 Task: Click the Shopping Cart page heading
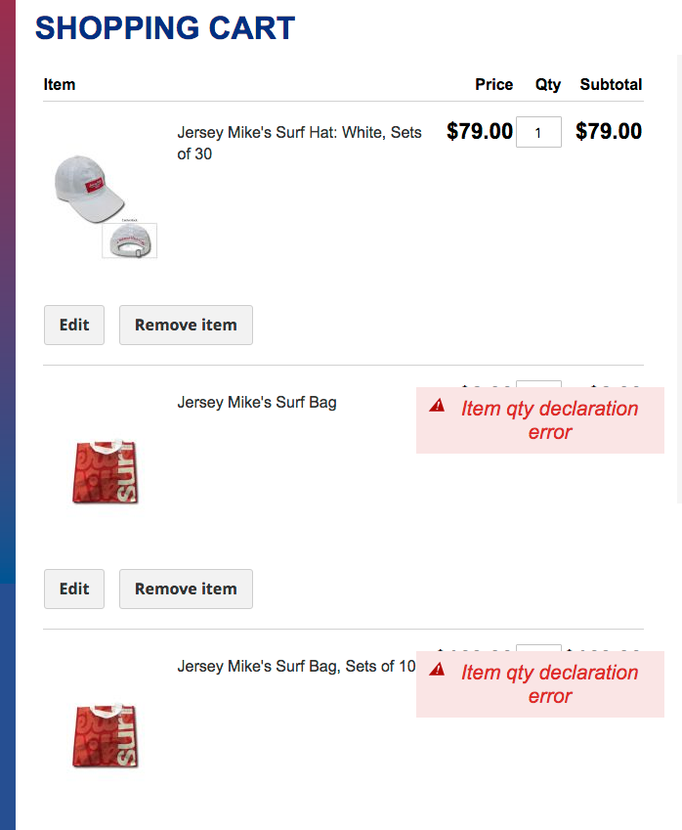pos(165,28)
